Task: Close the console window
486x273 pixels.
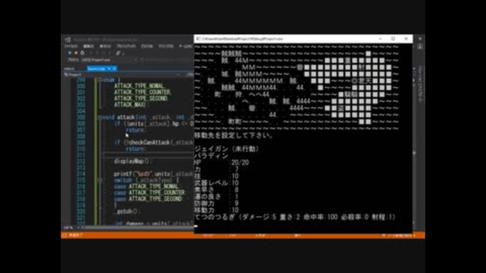Action: (406, 39)
